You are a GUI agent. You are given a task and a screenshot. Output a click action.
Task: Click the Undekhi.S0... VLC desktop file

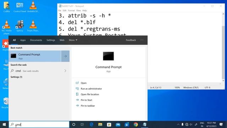[33, 7]
